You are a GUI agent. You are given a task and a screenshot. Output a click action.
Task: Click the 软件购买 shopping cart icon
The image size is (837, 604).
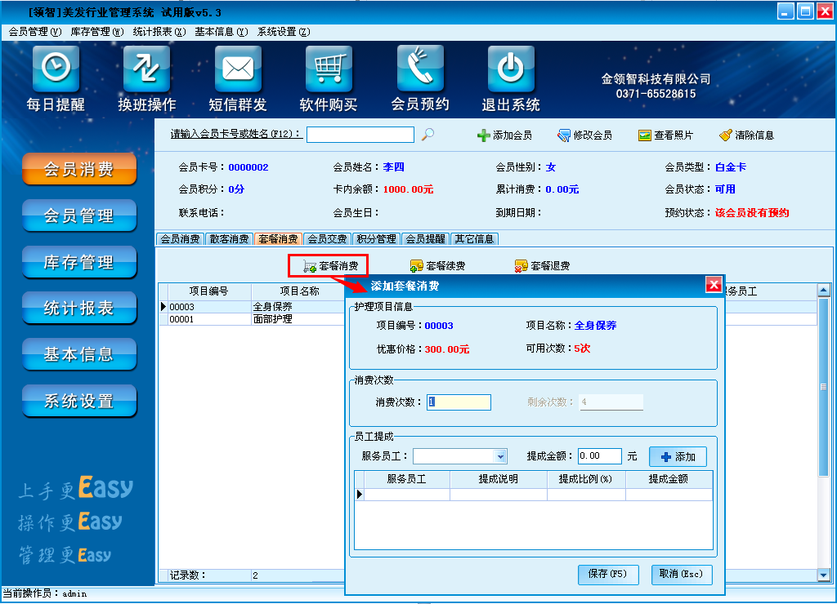(329, 69)
